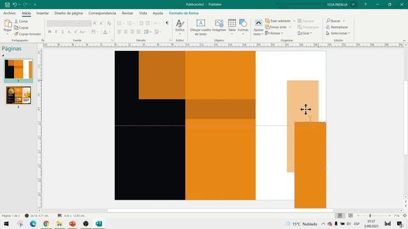Open Ajustar texto wrap options
The height and width of the screenshot is (229, 408).
pyautogui.click(x=258, y=27)
